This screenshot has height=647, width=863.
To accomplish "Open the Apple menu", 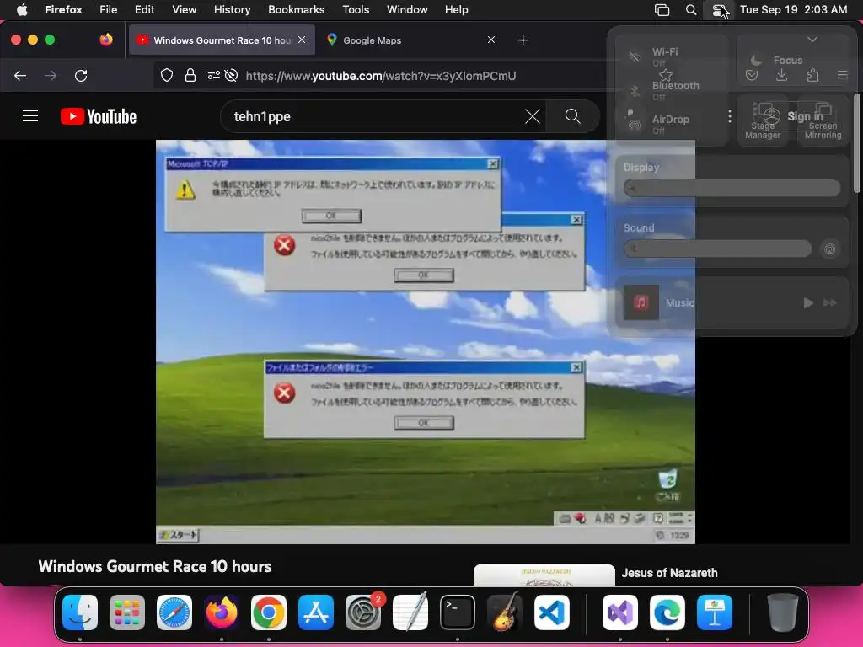I will 22,10.
